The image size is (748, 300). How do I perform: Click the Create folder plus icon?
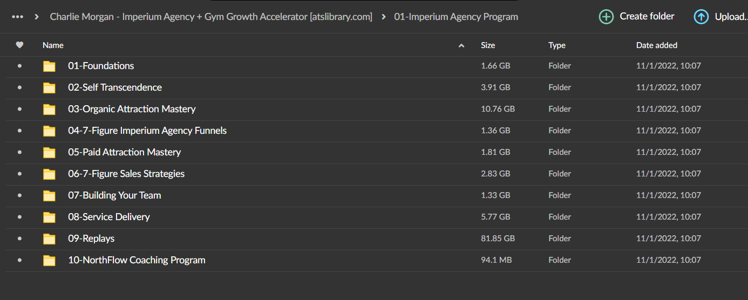607,17
